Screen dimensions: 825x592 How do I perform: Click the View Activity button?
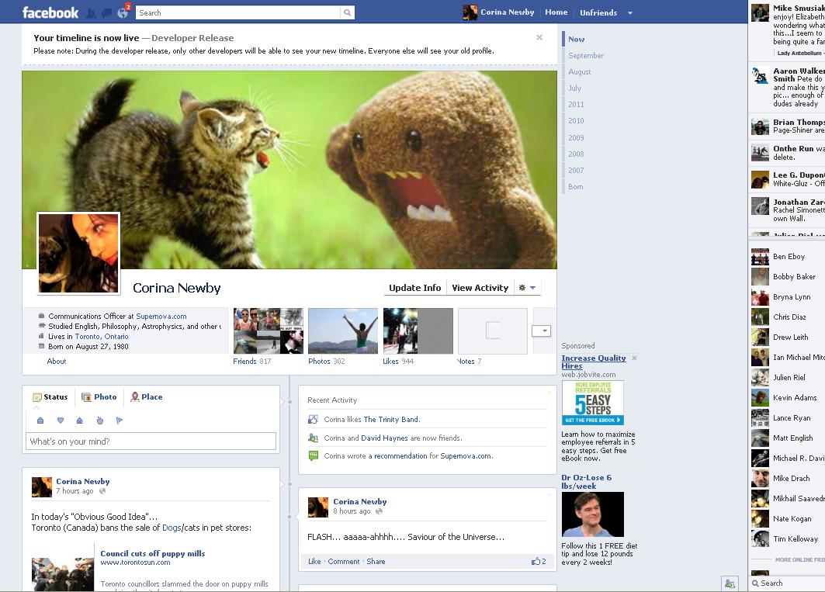tap(480, 288)
